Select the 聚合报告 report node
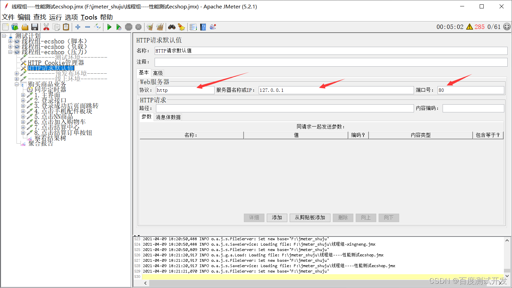 coord(40,143)
